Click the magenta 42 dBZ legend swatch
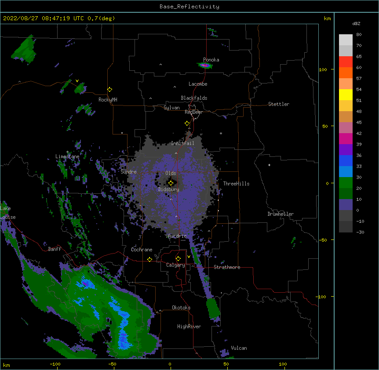This screenshot has height=370, width=379. point(346,138)
